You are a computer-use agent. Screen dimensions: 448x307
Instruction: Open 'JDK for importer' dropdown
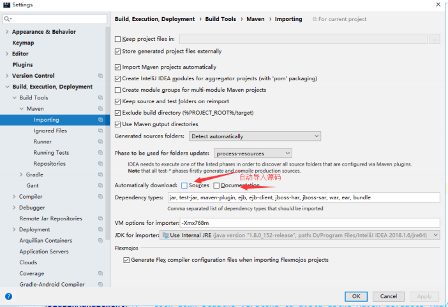[x=300, y=235]
